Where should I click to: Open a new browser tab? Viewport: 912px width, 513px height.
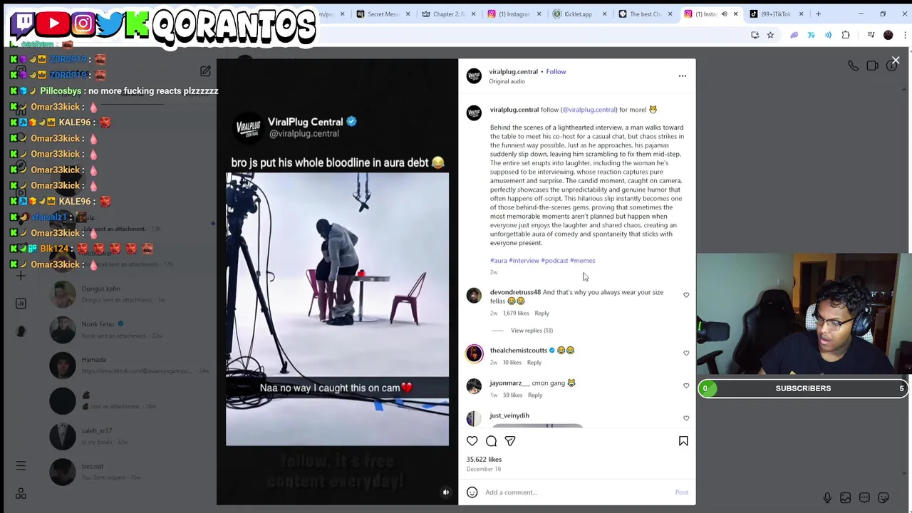click(818, 14)
